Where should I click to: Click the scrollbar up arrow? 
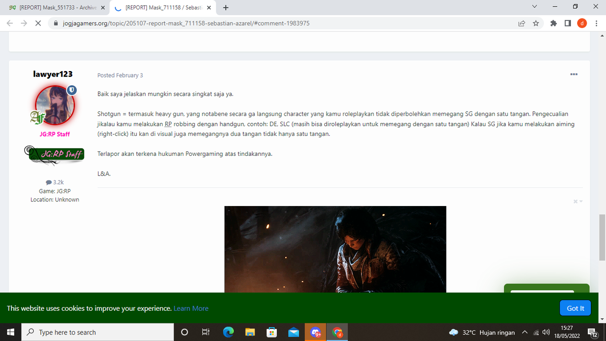pos(602,35)
